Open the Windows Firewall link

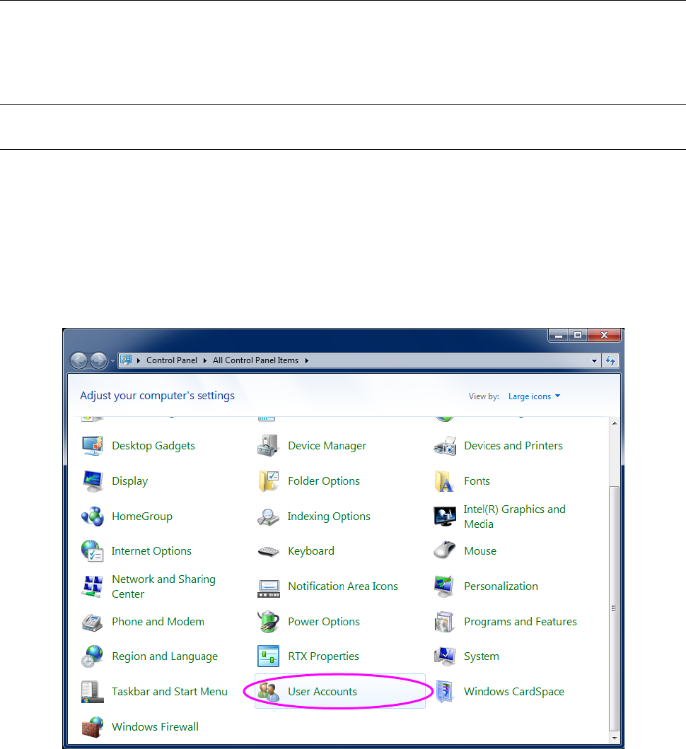tap(155, 727)
